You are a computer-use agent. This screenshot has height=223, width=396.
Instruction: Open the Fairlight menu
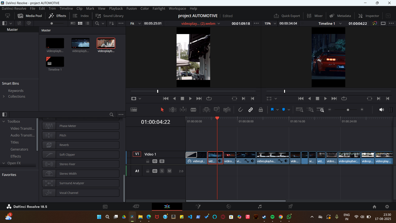(x=159, y=8)
